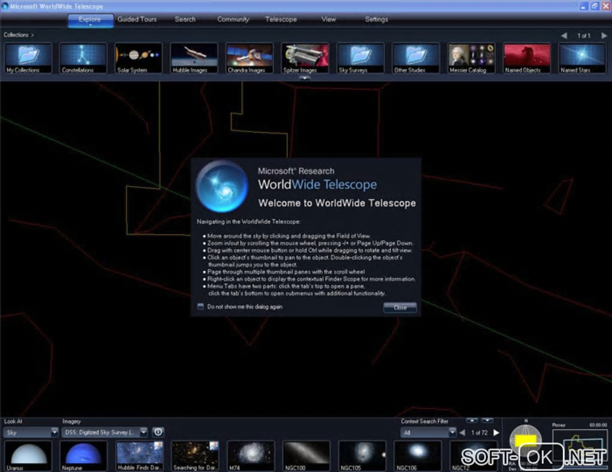Collapse the context pane down arrow
Viewport: 612px width, 472px height.
(487, 420)
